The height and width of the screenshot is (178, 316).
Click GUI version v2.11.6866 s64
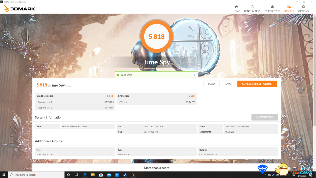pyautogui.click(x=151, y=132)
